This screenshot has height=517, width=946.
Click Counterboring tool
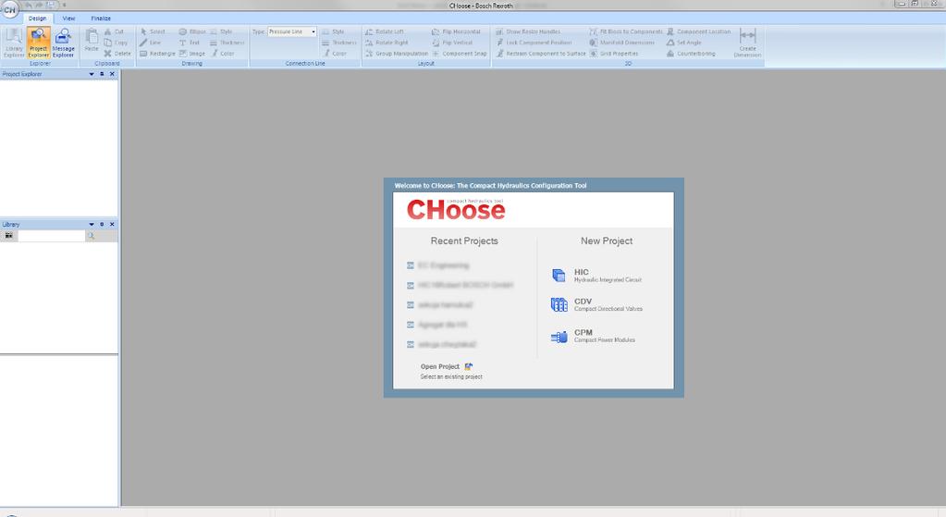click(691, 54)
